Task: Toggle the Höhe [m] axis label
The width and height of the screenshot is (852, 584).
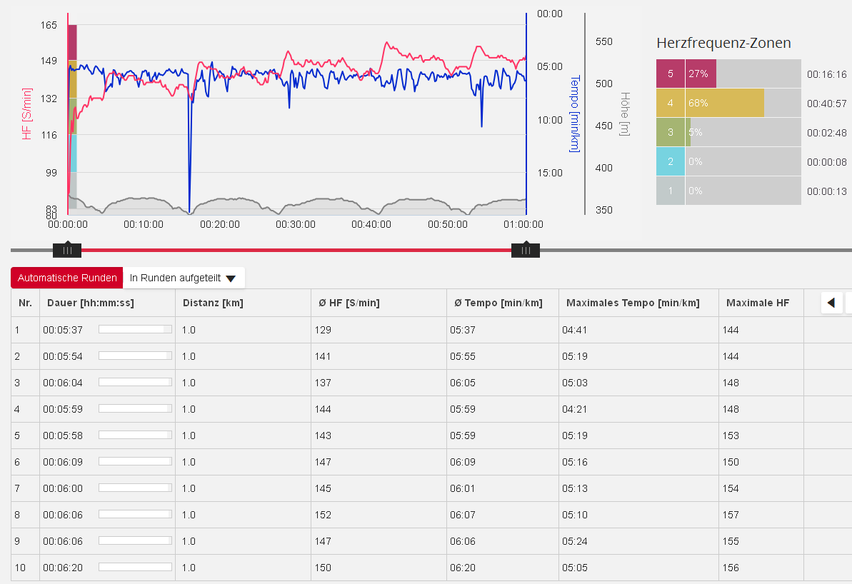Action: click(625, 114)
